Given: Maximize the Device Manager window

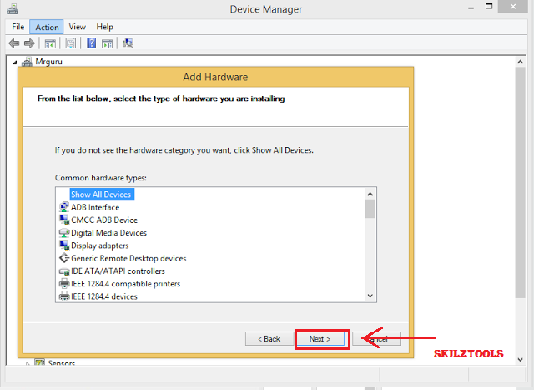Looking at the screenshot, I should coord(489,7).
